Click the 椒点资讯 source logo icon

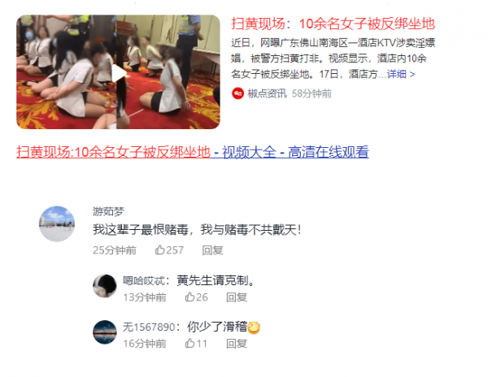pos(237,93)
